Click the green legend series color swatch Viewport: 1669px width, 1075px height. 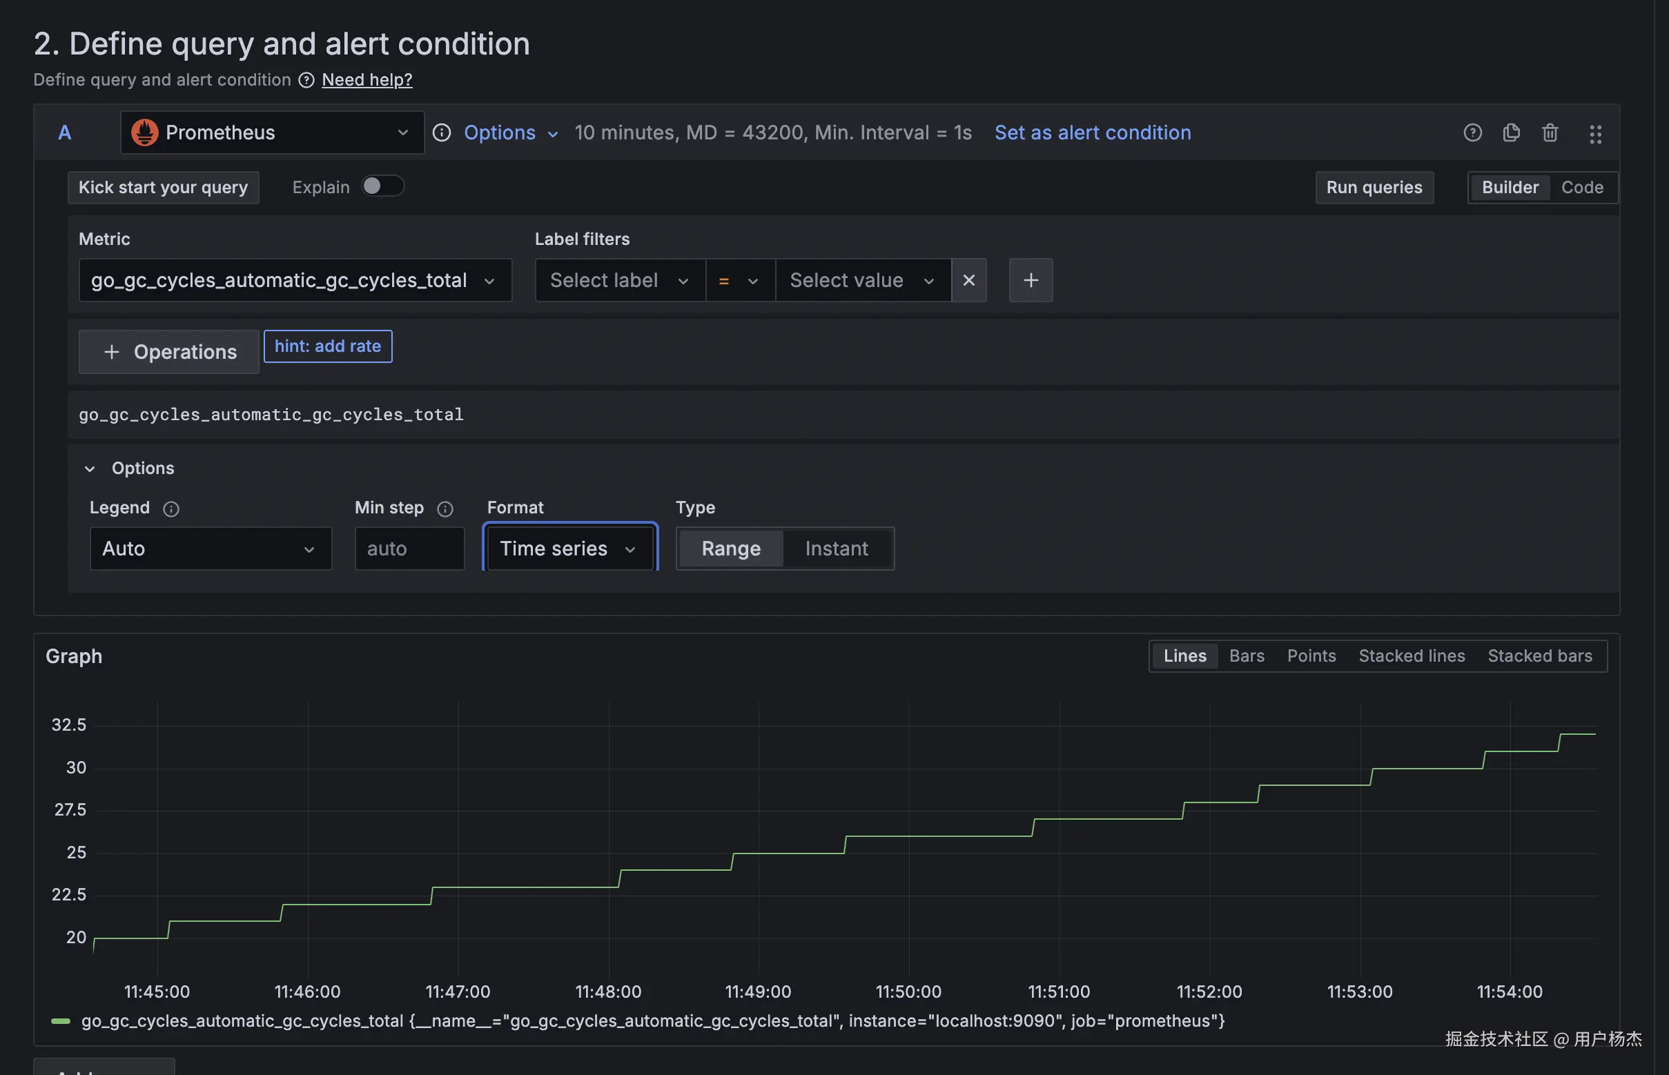pyautogui.click(x=61, y=1021)
